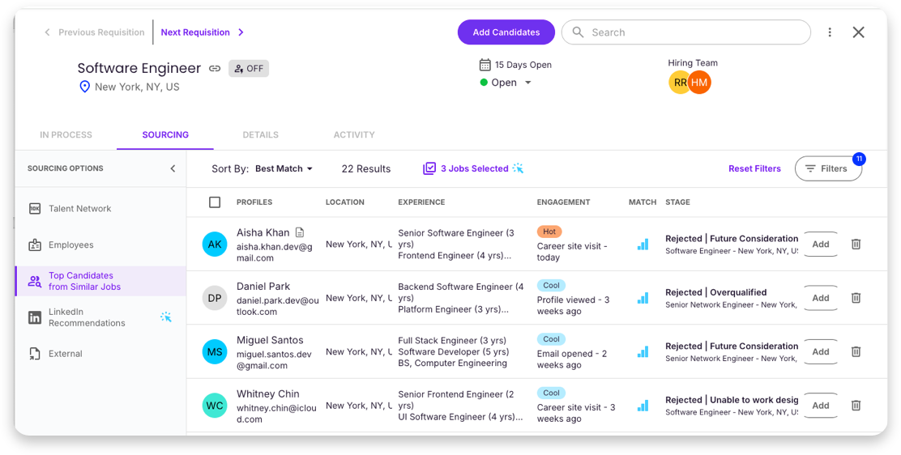
Task: Click the Reset Filters link
Action: point(754,169)
